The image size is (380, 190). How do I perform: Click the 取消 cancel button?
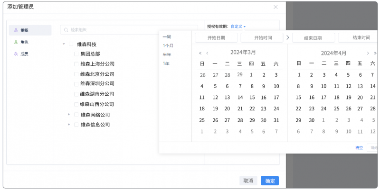[248, 181]
